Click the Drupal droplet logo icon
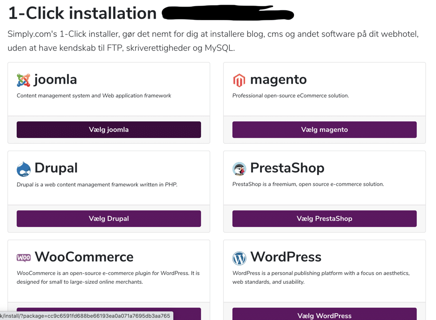Image resolution: width=436 pixels, height=320 pixels. coord(24,169)
